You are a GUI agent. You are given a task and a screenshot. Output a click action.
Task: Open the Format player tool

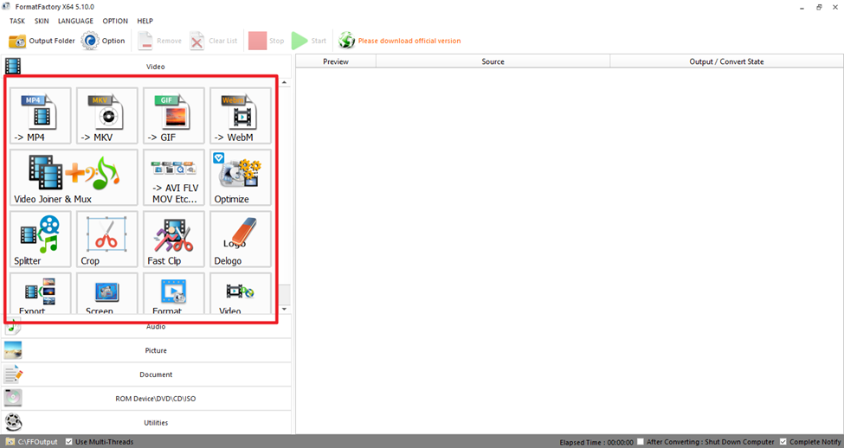174,294
